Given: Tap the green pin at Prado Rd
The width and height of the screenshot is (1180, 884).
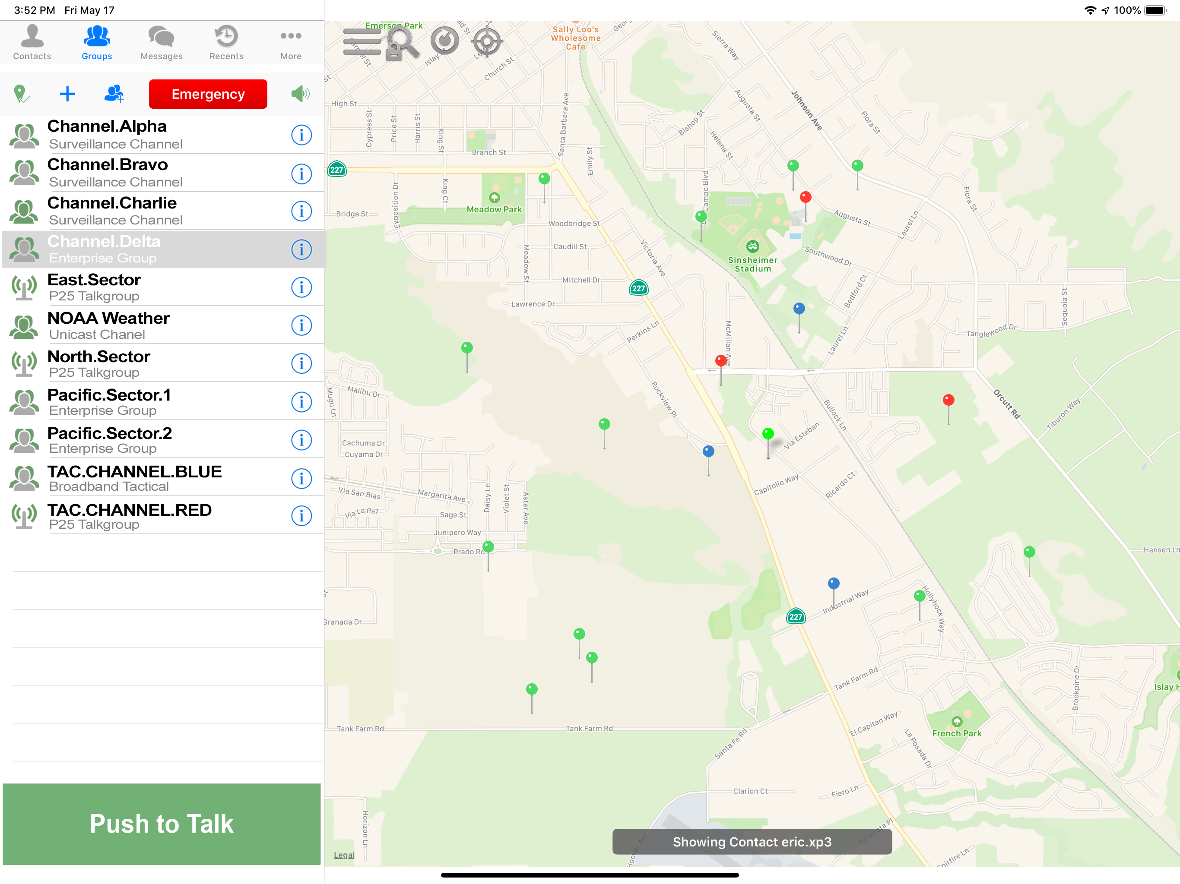Looking at the screenshot, I should coord(488,546).
